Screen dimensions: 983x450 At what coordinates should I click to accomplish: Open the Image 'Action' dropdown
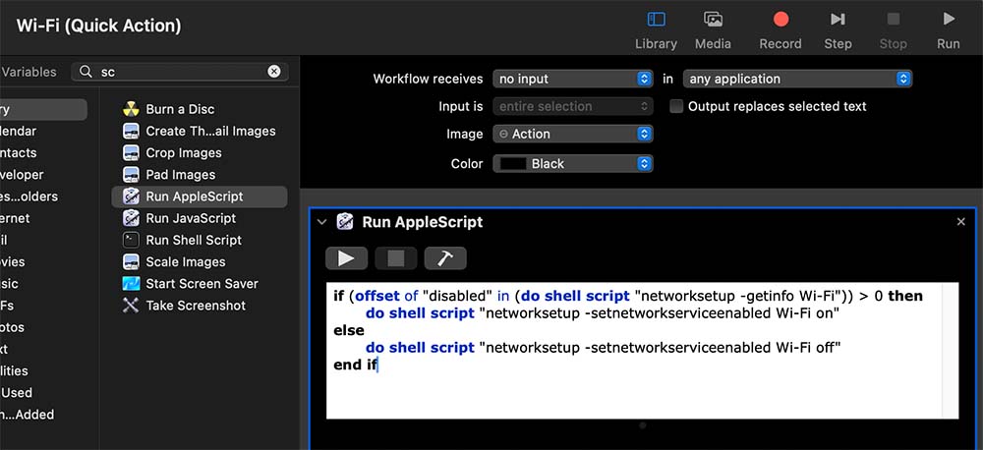point(573,135)
